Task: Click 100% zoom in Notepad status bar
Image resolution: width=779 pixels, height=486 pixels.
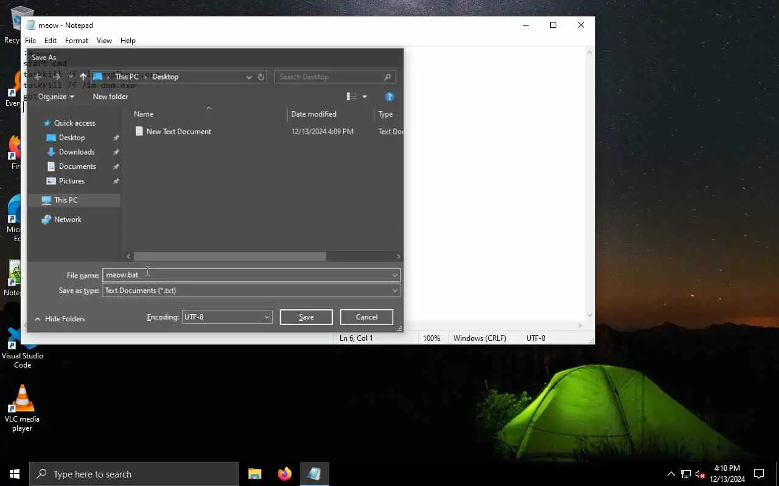Action: click(x=431, y=338)
